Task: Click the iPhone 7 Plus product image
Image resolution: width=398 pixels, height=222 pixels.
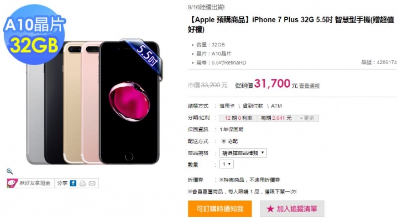Action: coord(93,102)
